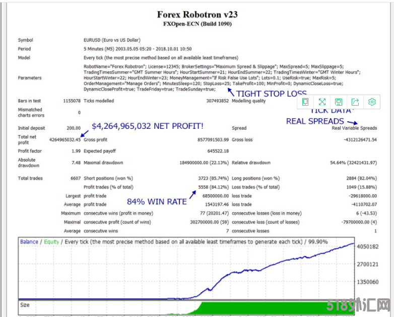Click the short positions value 3723 (85.74%)
Viewport: 394px width, 317px height.
213,178
